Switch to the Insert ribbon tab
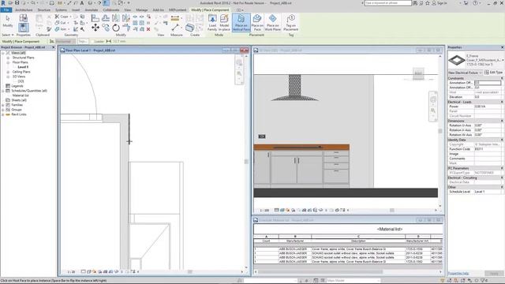505x284 pixels. [x=76, y=10]
